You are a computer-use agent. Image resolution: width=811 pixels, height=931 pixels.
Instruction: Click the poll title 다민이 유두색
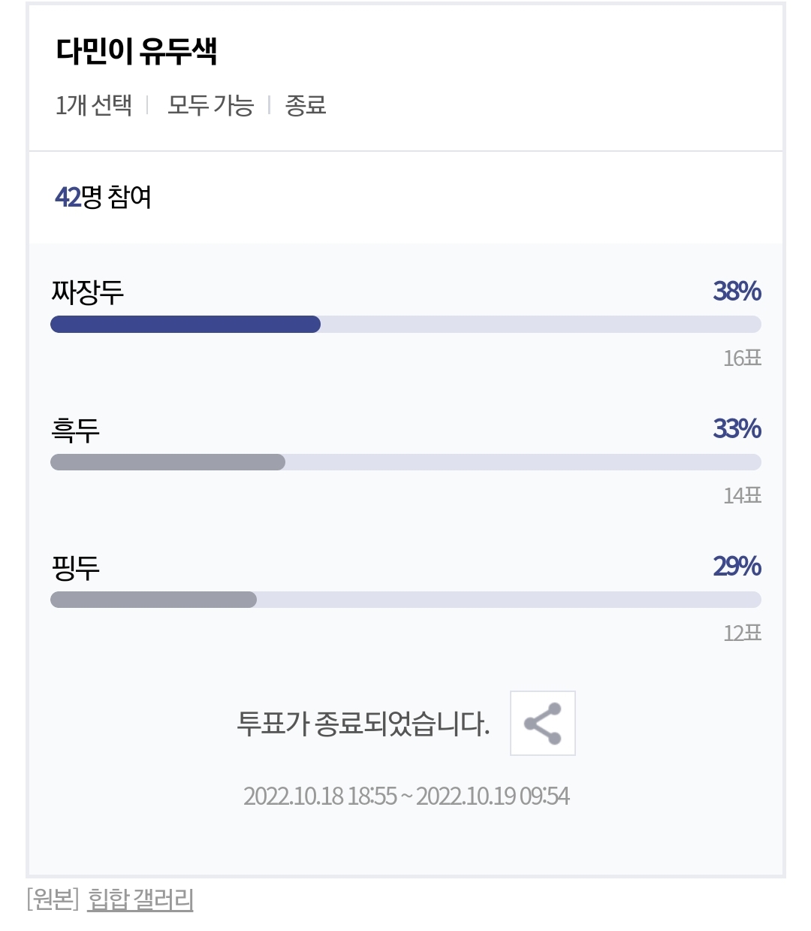137,51
